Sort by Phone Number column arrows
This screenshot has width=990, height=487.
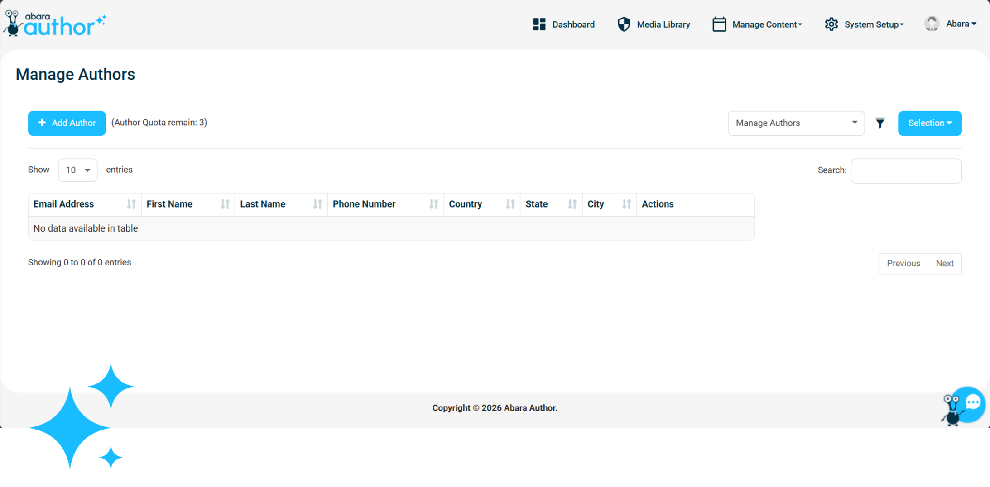(x=434, y=204)
